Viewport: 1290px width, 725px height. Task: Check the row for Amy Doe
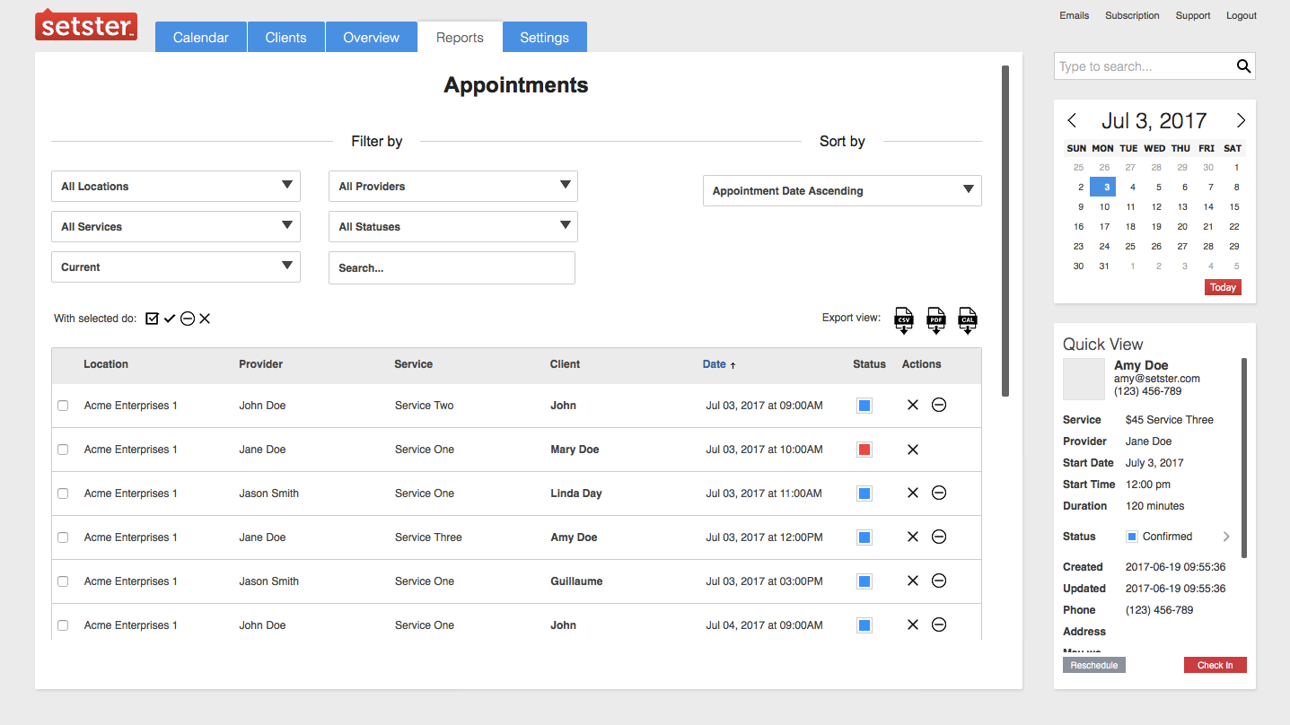click(x=63, y=537)
